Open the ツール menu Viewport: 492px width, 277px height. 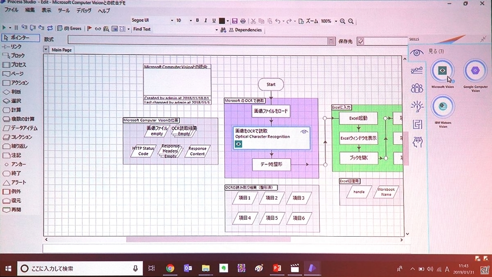(x=63, y=10)
